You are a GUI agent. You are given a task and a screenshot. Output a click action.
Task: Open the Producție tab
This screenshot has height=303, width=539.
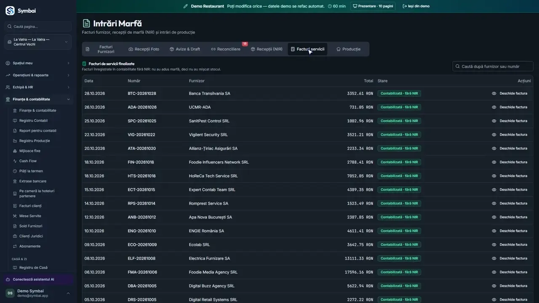(x=348, y=49)
